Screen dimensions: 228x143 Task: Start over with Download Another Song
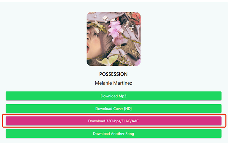113,134
